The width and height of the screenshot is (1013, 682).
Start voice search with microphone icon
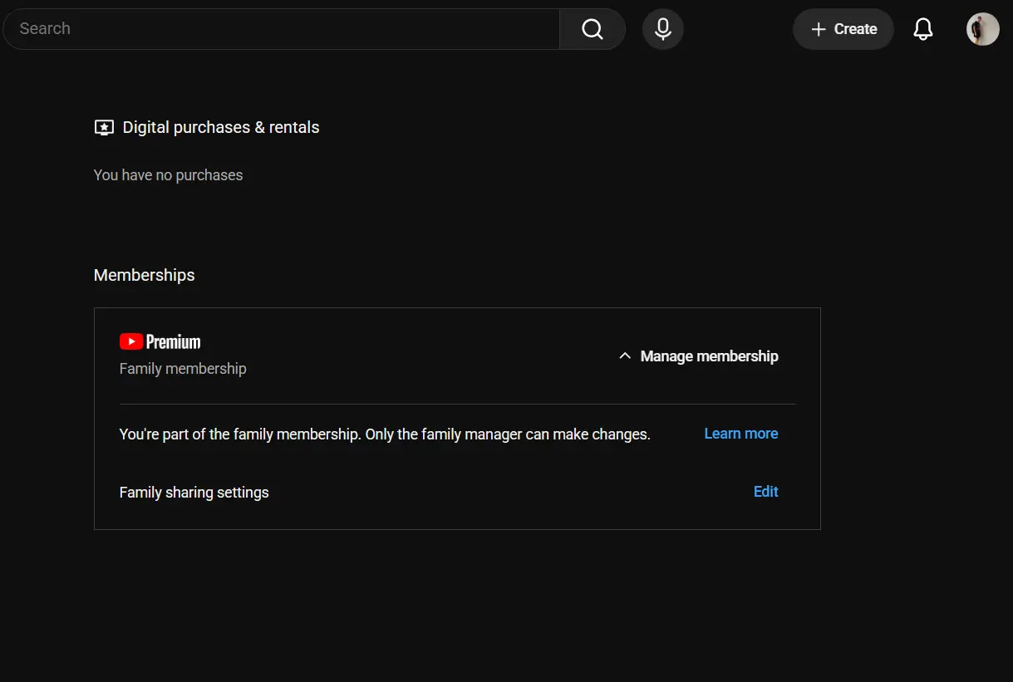[x=663, y=29]
